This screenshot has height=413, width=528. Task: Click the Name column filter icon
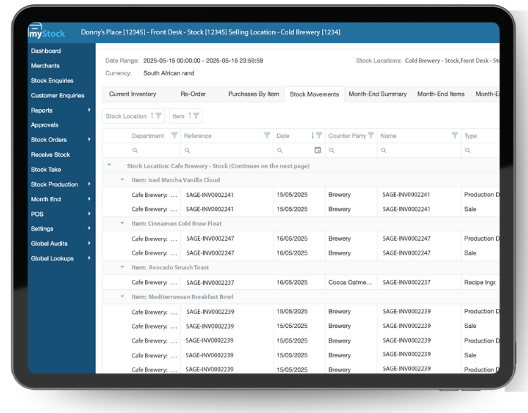pos(455,136)
